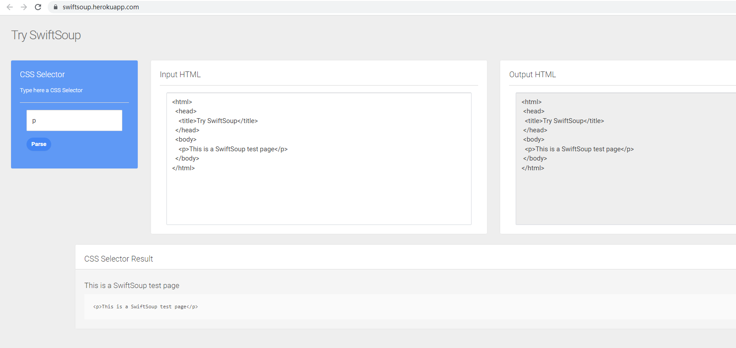Click the <p> line in Output HTML
Image resolution: width=736 pixels, height=348 pixels.
tap(579, 149)
